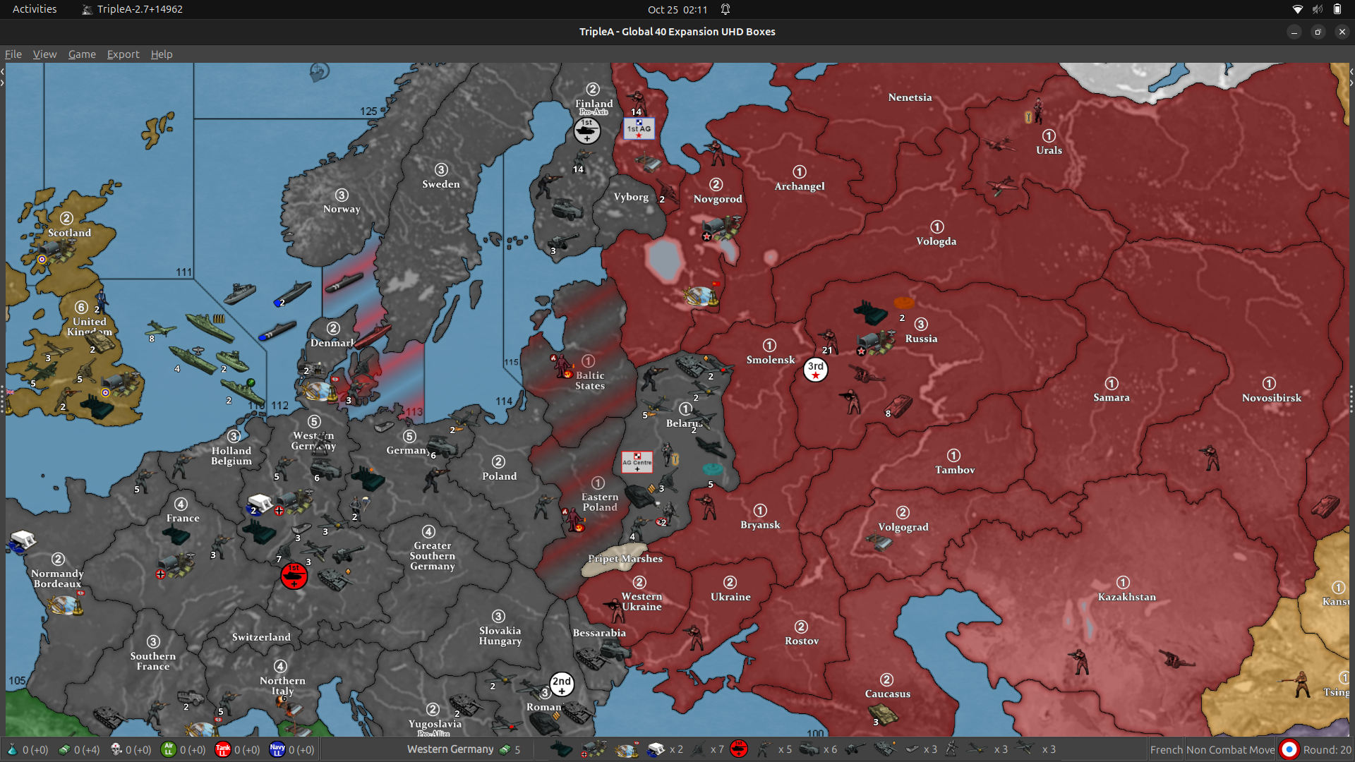Open the Export menu

click(123, 54)
